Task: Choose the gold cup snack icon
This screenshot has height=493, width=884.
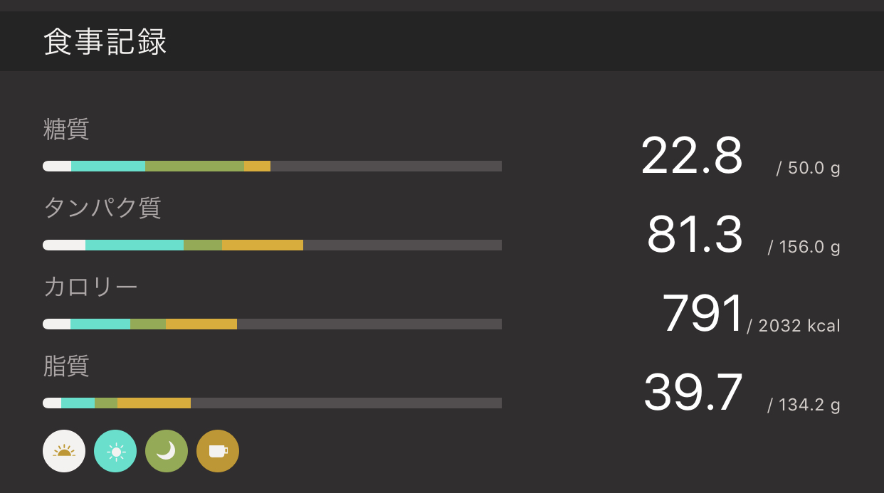Action: click(x=218, y=451)
